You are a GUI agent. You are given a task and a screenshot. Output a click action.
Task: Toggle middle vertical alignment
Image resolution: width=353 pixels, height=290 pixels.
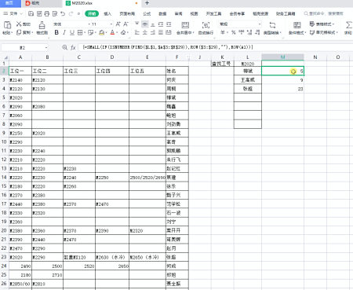tap(145, 24)
